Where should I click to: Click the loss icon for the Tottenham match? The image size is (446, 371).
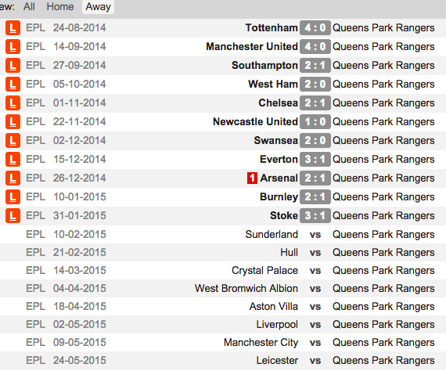pyautogui.click(x=13, y=28)
